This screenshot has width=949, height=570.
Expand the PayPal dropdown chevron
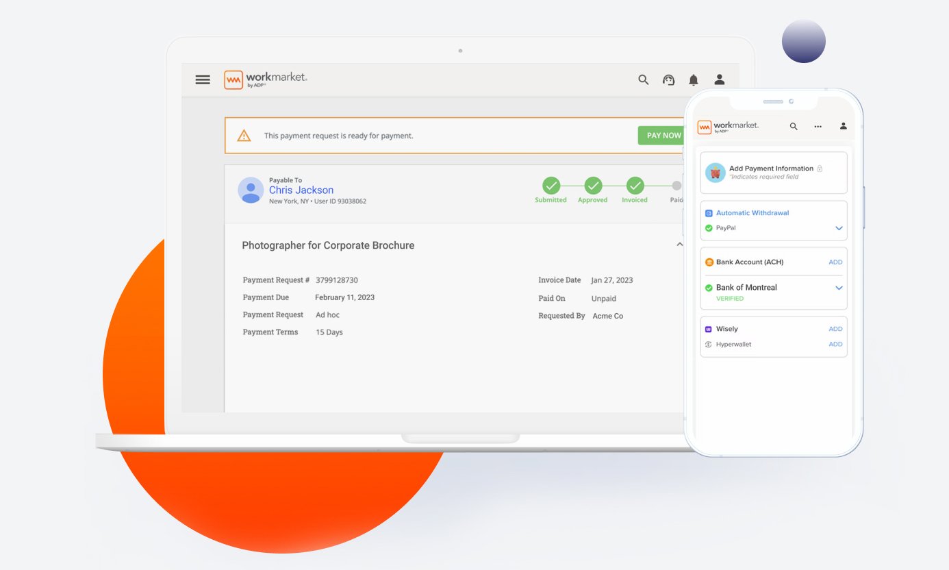pos(839,228)
